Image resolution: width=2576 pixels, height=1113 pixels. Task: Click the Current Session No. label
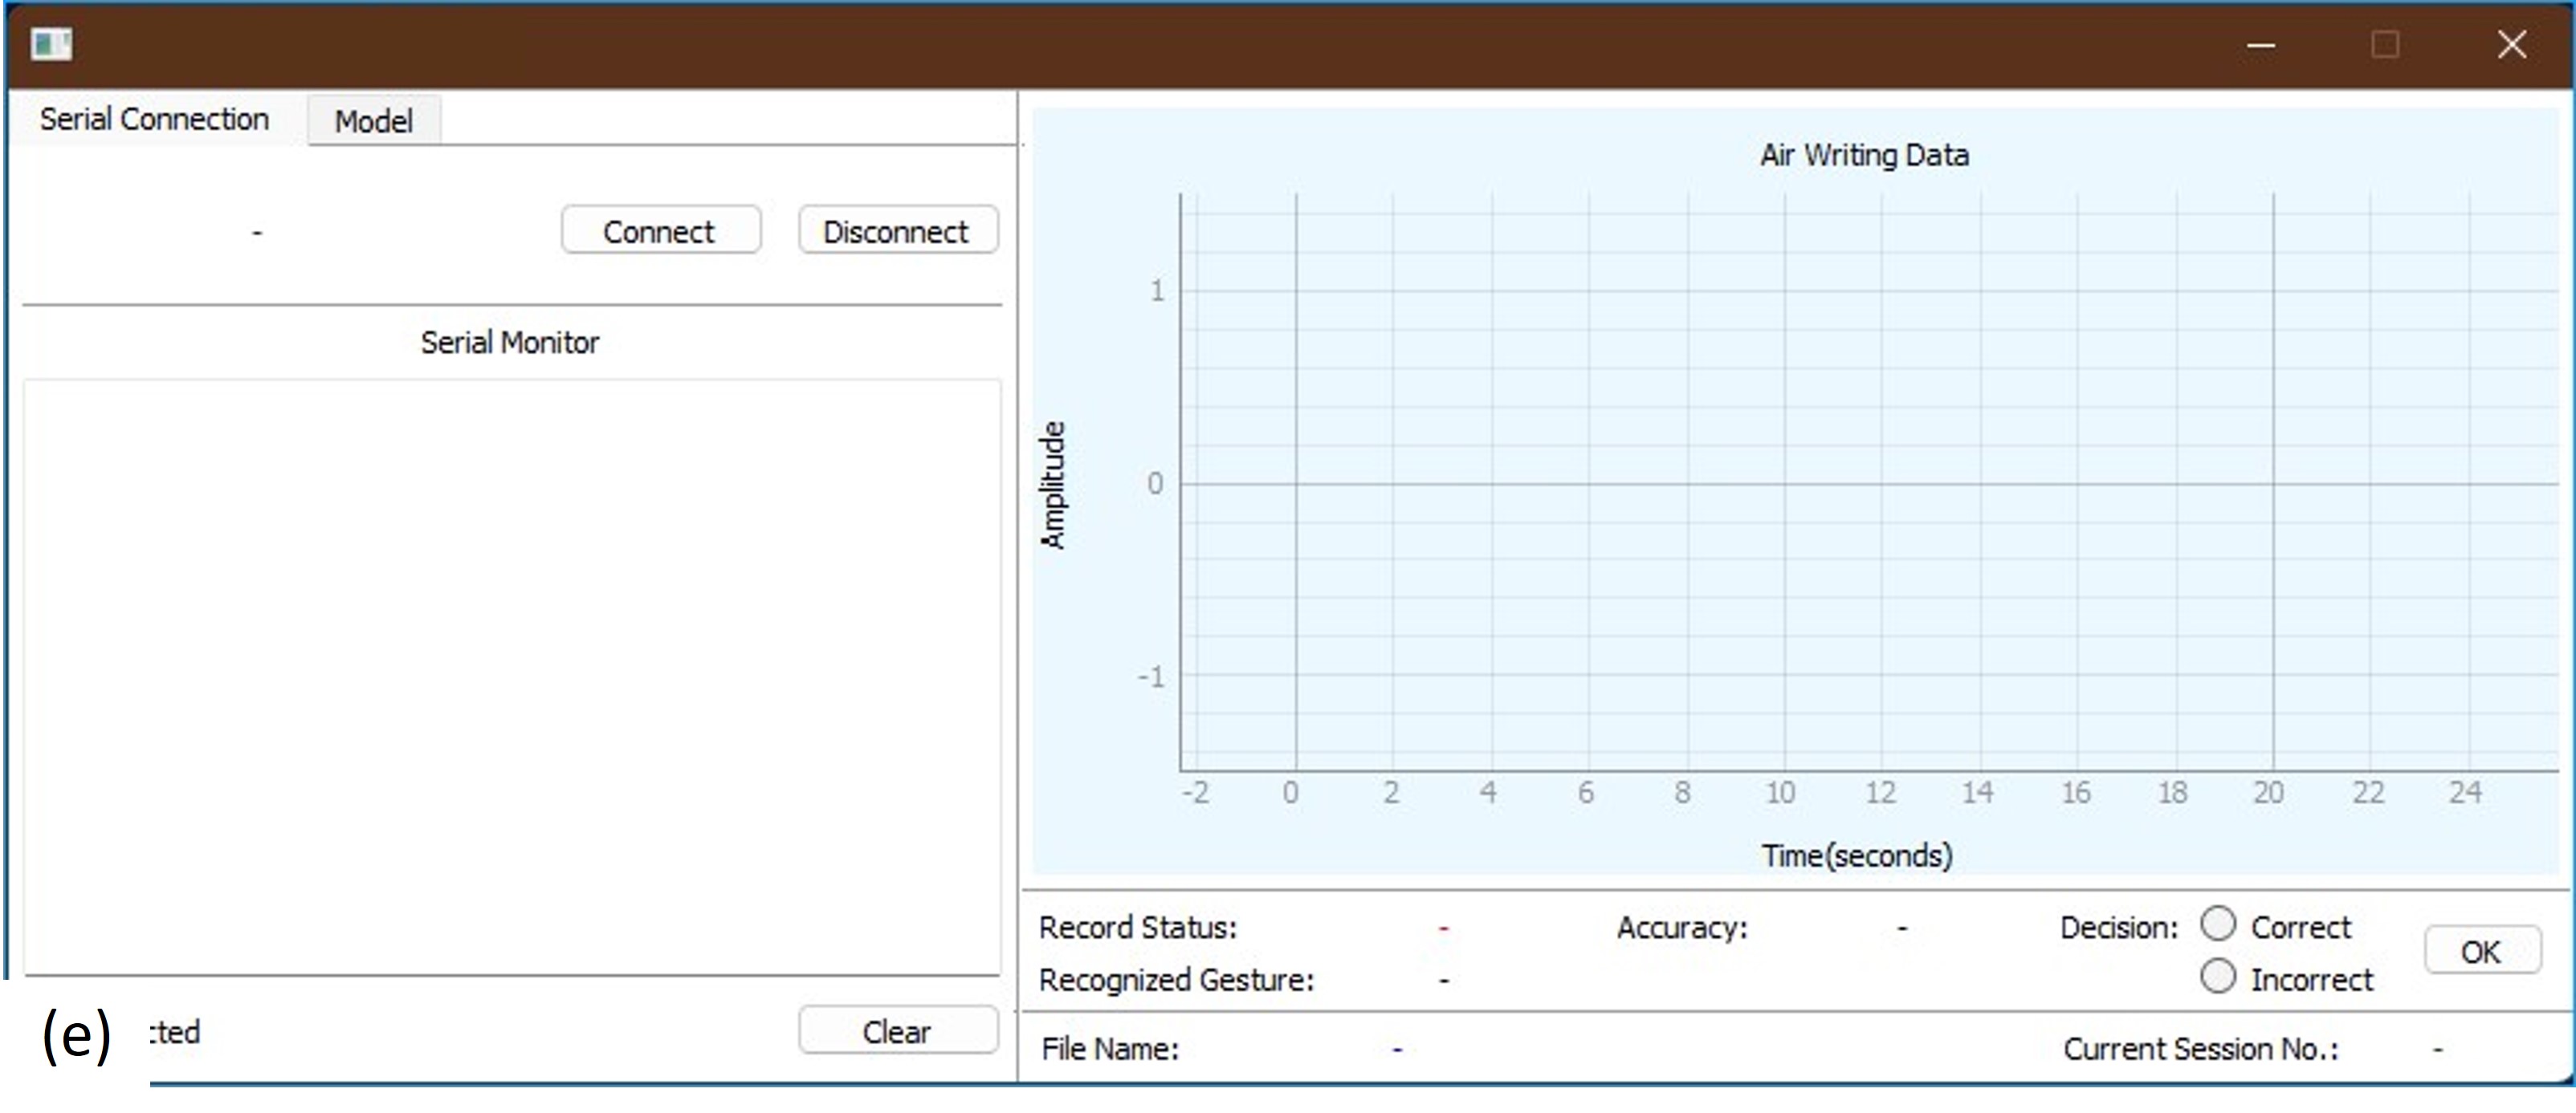(2200, 1049)
